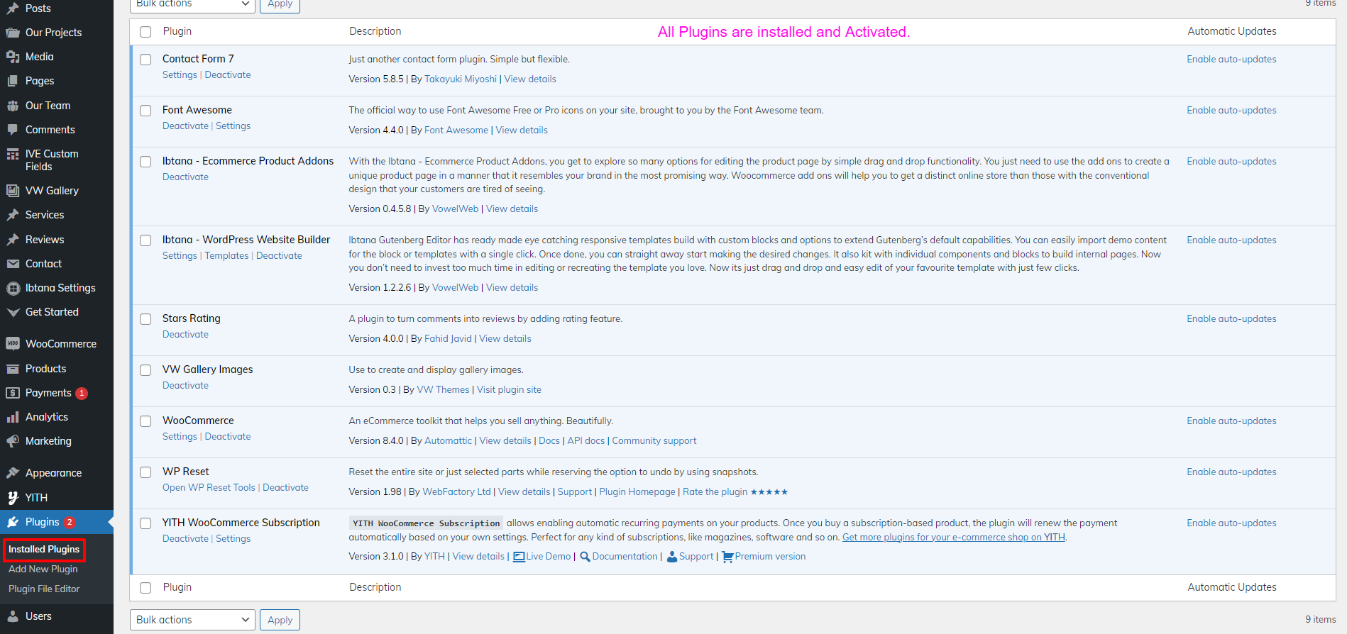Open the WooCommerce icon in sidebar

13,344
